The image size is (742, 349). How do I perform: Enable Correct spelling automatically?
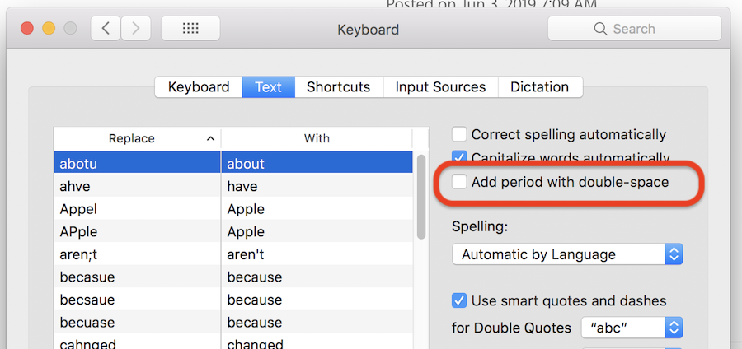click(458, 134)
